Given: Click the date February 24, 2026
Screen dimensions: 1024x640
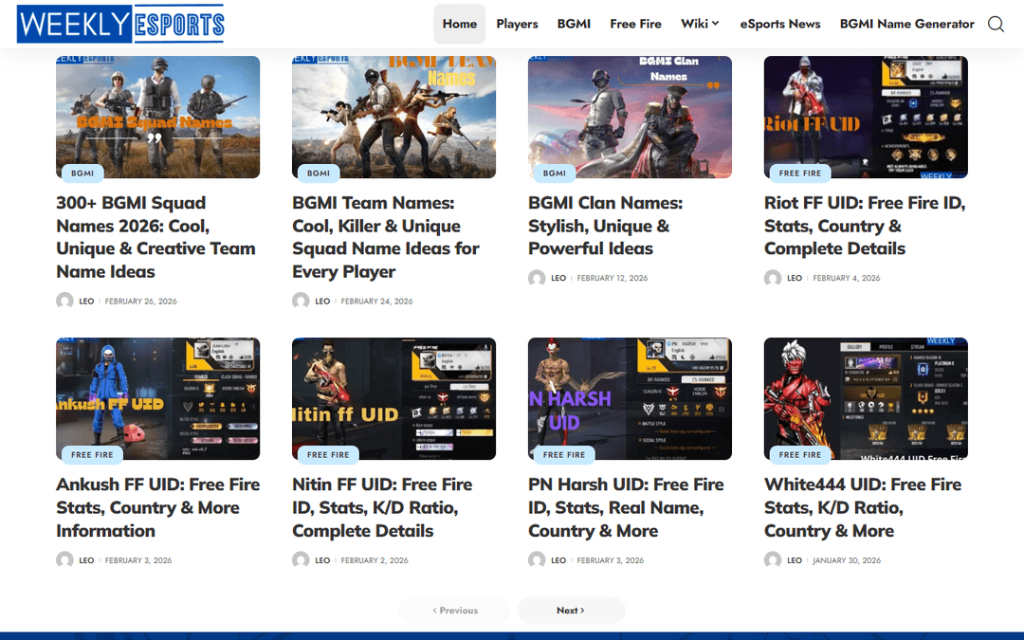Looking at the screenshot, I should (376, 302).
